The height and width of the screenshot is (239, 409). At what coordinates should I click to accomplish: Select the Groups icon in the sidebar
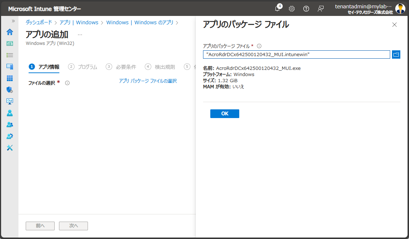pyautogui.click(x=10, y=125)
